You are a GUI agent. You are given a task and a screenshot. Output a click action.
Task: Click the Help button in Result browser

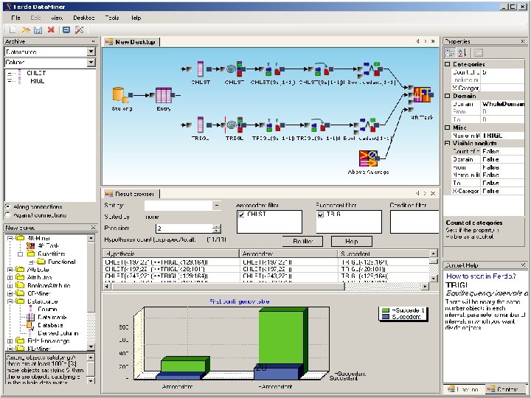pyautogui.click(x=351, y=241)
